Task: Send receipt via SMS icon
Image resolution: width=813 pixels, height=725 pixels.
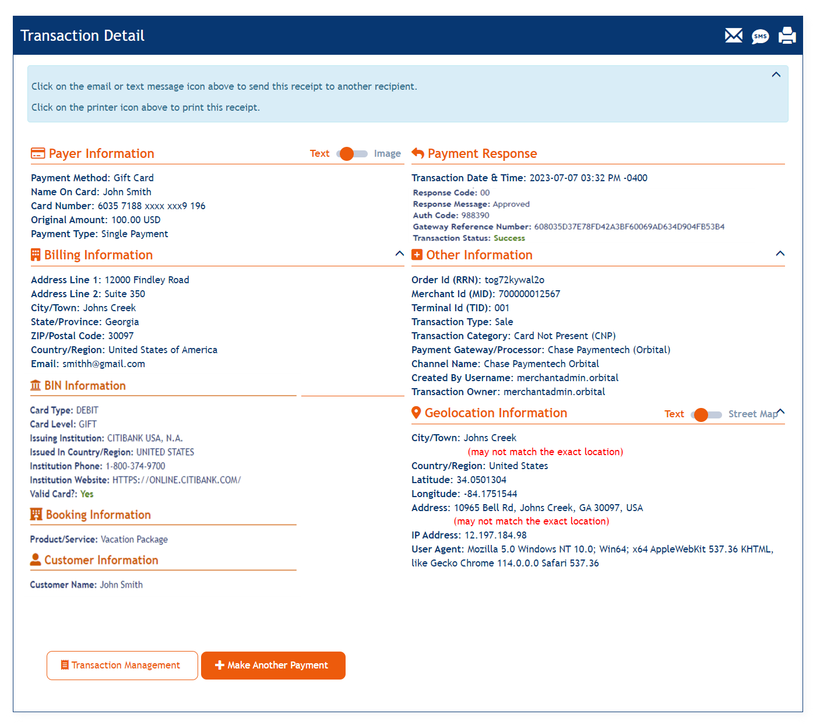Action: coord(760,37)
